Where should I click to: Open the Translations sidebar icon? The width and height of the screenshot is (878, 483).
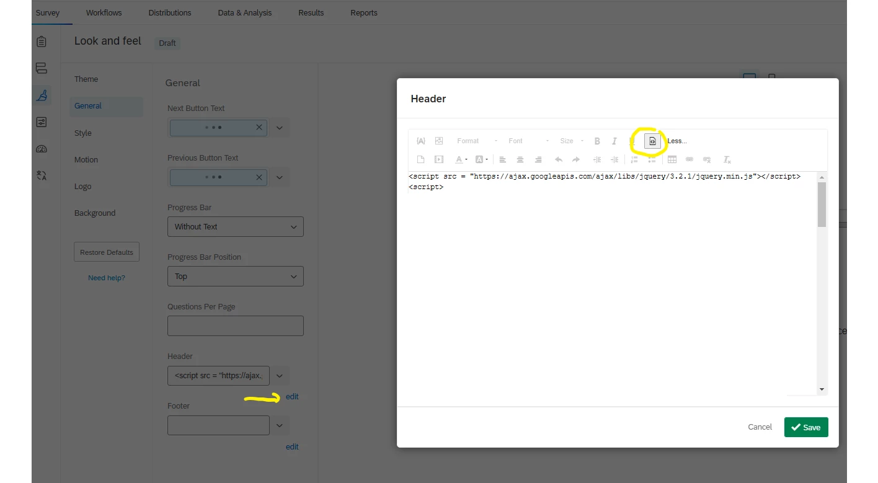[x=42, y=175]
